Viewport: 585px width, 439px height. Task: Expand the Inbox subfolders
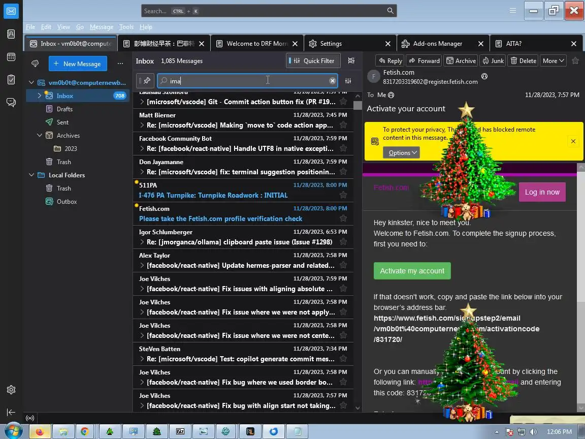point(40,96)
